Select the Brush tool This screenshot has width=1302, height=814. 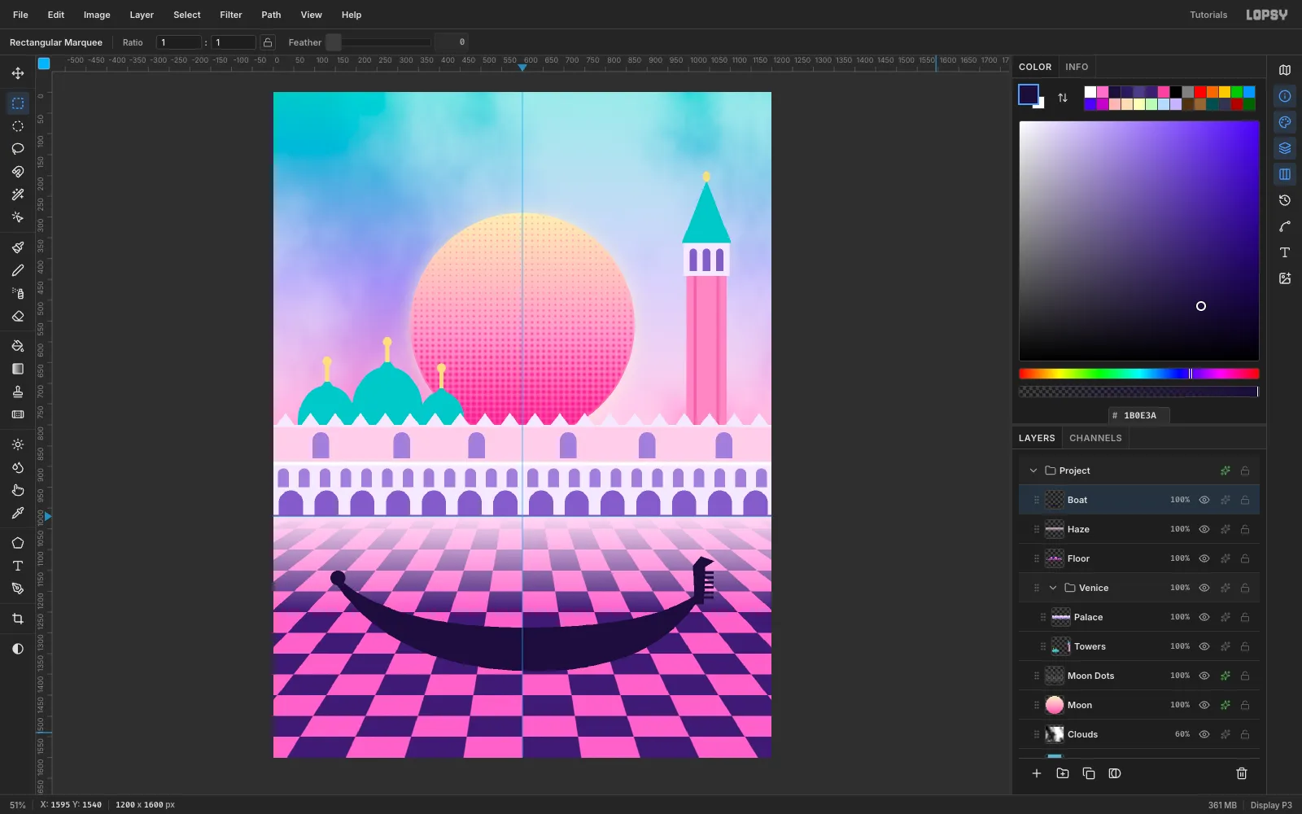[18, 247]
